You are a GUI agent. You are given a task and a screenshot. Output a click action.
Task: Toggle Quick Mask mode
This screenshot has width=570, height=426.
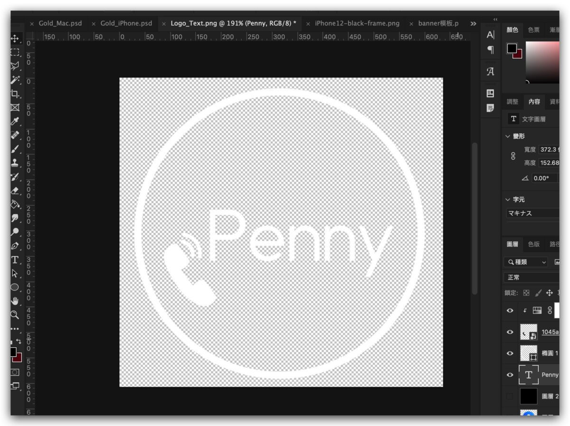coord(15,372)
